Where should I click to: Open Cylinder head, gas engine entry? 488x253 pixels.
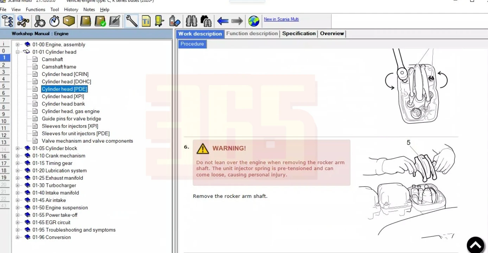point(71,111)
